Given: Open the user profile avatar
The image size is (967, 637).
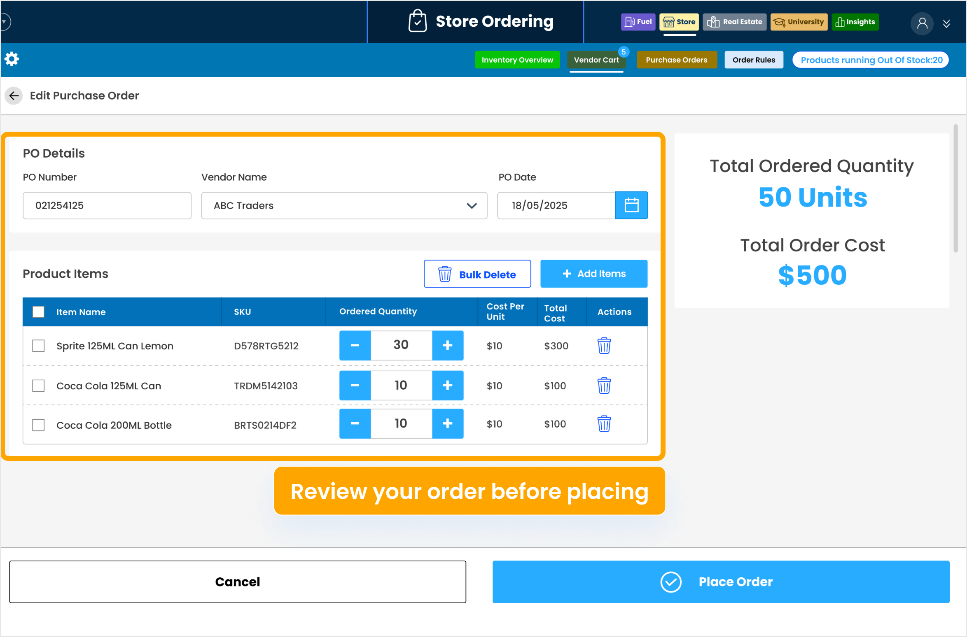Looking at the screenshot, I should [x=922, y=23].
